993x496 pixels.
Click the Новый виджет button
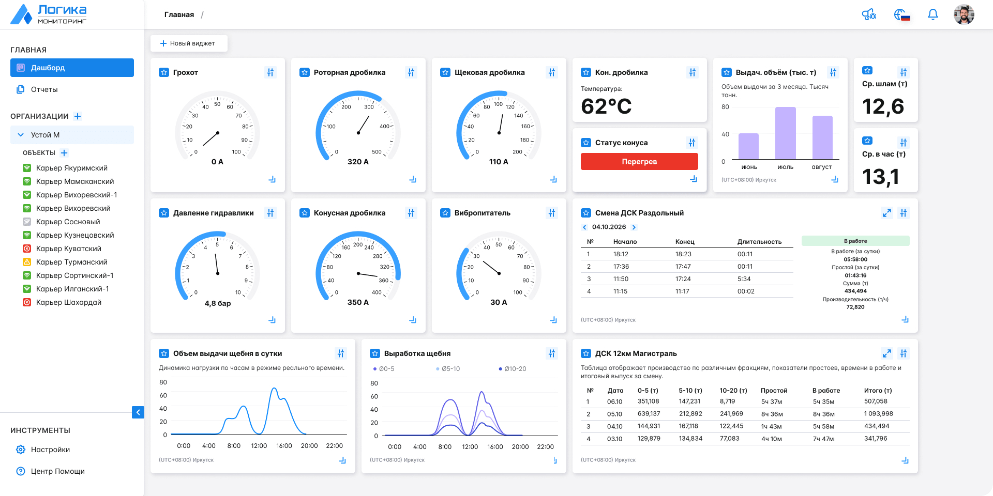(189, 43)
